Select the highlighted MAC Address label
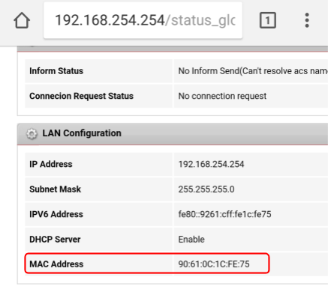This screenshot has height=286, width=328. pos(56,264)
